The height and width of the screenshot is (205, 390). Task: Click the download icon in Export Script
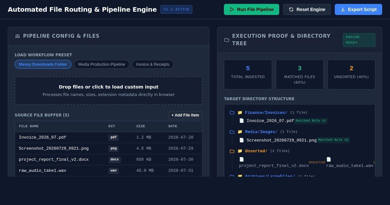coord(343,9)
